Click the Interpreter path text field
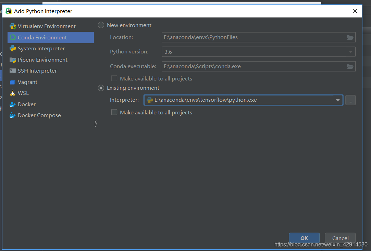Screen dimensions: 371x251 click(x=244, y=100)
